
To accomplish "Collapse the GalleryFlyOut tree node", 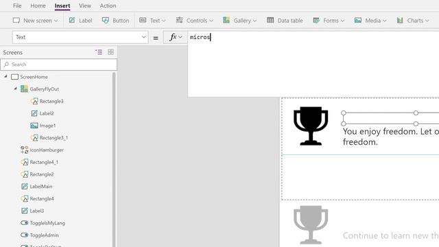I will pos(15,89).
